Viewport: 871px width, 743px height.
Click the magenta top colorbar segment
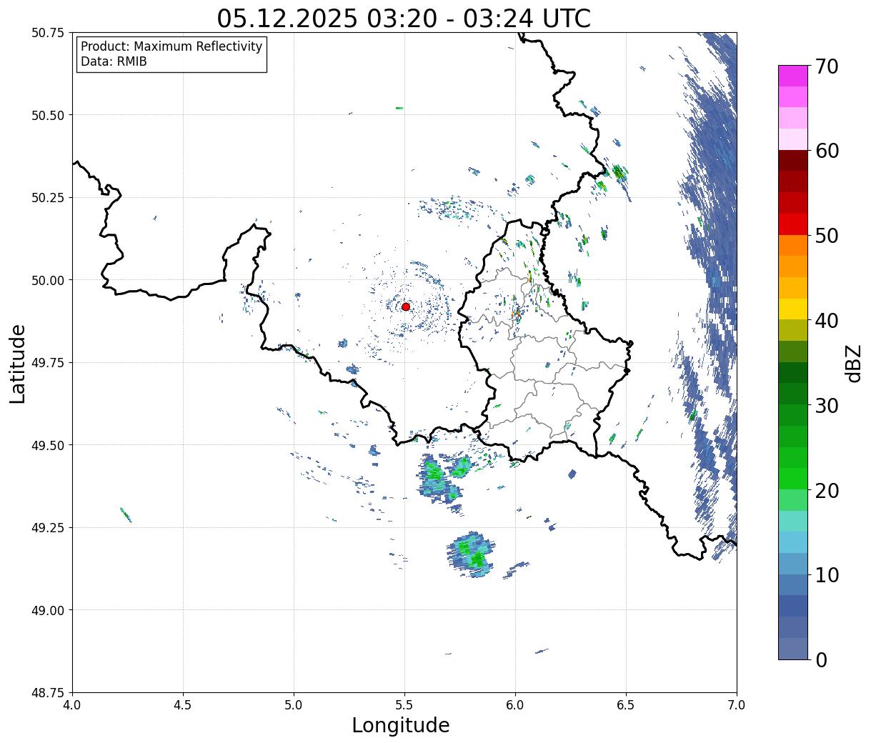click(x=793, y=76)
